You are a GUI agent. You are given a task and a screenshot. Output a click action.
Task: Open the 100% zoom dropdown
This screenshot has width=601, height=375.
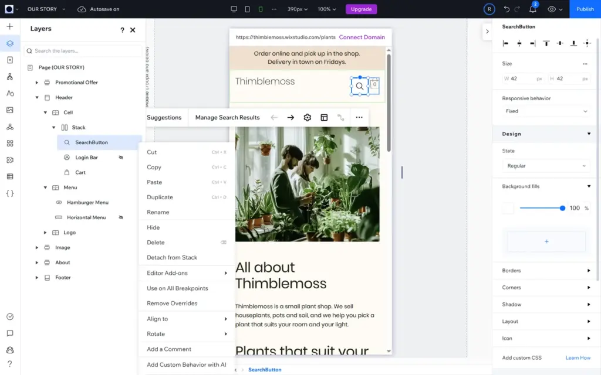click(326, 9)
